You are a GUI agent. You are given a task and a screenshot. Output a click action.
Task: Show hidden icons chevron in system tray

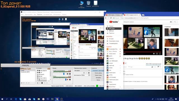tap(156, 99)
